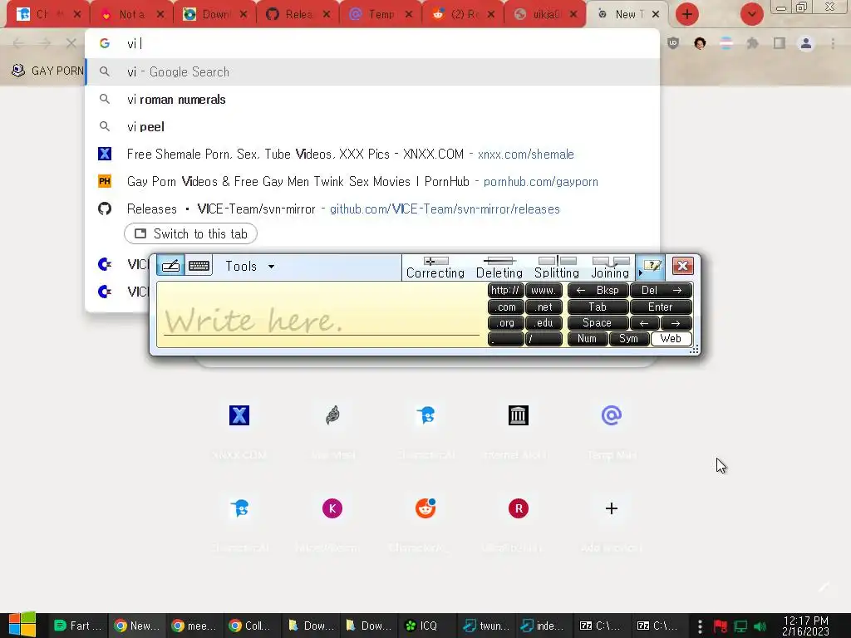Image resolution: width=851 pixels, height=638 pixels.
Task: Open the Tools dropdown in input panel
Action: [x=249, y=267]
